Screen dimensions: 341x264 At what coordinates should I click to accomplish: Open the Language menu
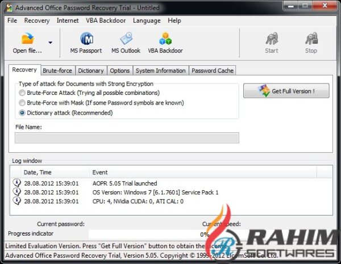(x=147, y=20)
